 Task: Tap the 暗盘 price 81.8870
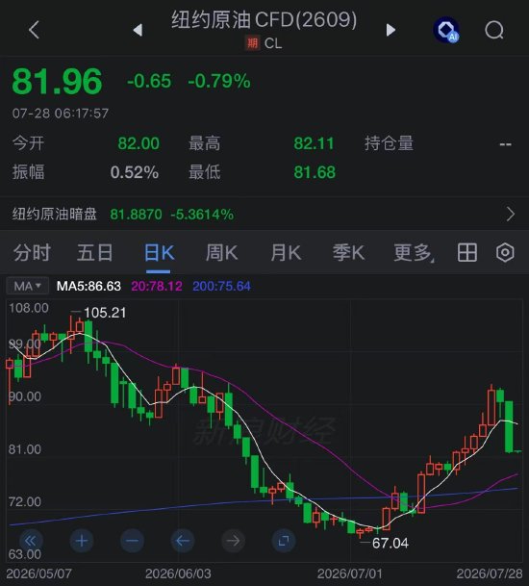coord(136,215)
